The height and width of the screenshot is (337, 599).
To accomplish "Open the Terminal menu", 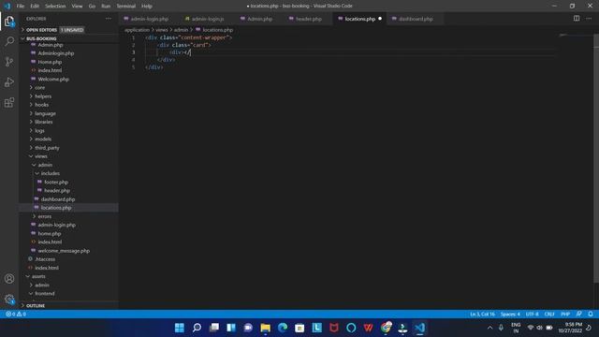I will pyautogui.click(x=125, y=7).
